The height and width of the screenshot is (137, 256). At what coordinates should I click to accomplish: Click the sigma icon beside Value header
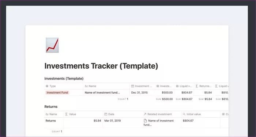coord(66,114)
